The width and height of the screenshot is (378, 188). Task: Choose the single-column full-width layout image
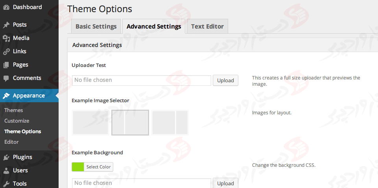tap(90, 123)
